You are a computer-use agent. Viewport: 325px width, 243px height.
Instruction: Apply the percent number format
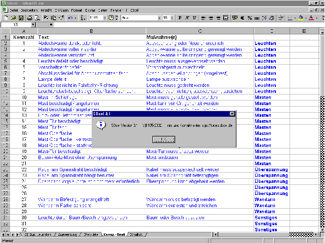point(250,18)
